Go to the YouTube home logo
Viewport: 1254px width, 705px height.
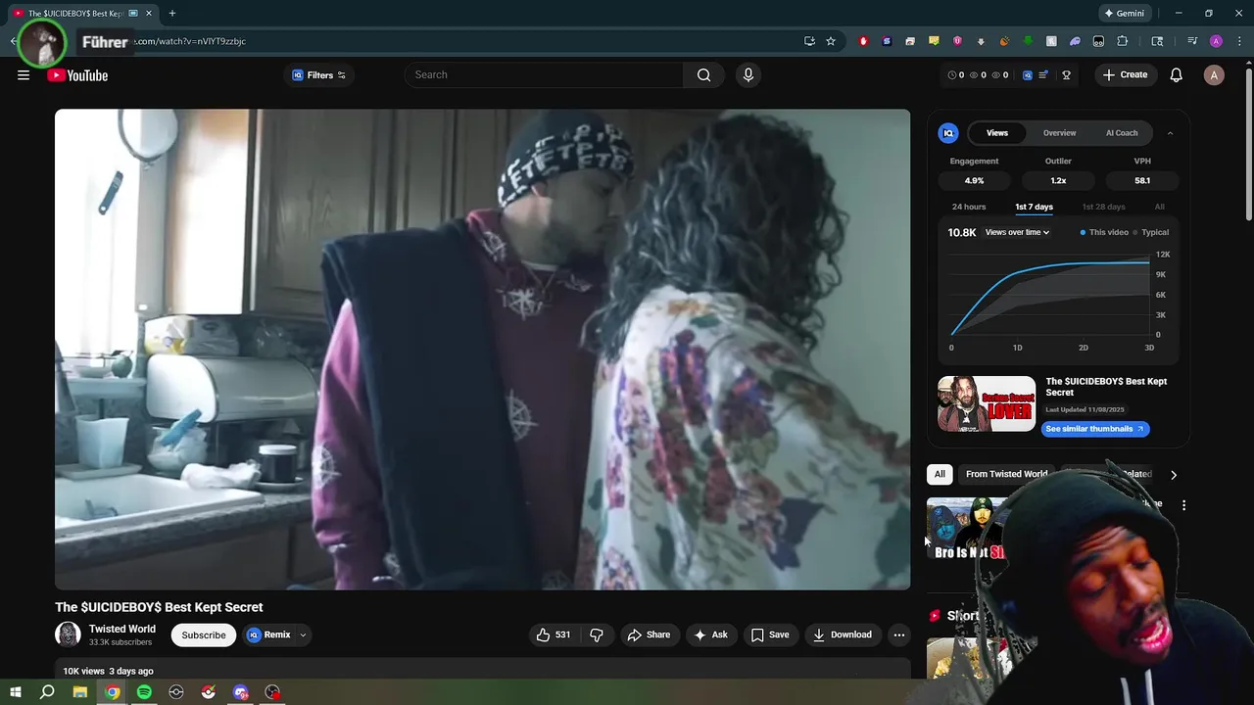click(77, 75)
